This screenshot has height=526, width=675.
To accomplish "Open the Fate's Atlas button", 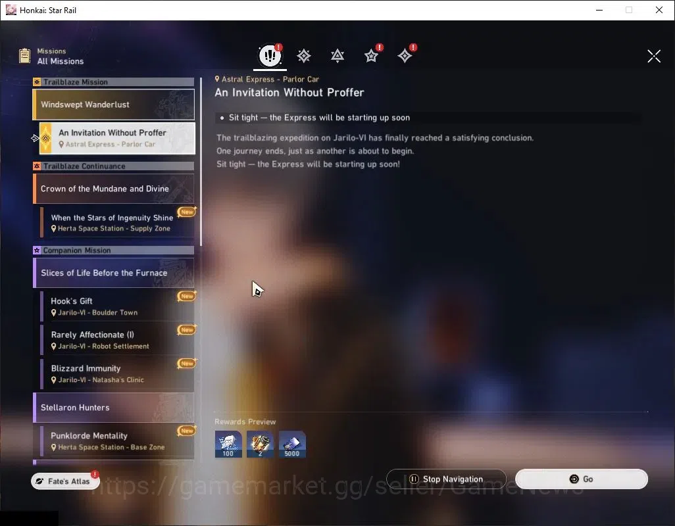I will click(65, 481).
